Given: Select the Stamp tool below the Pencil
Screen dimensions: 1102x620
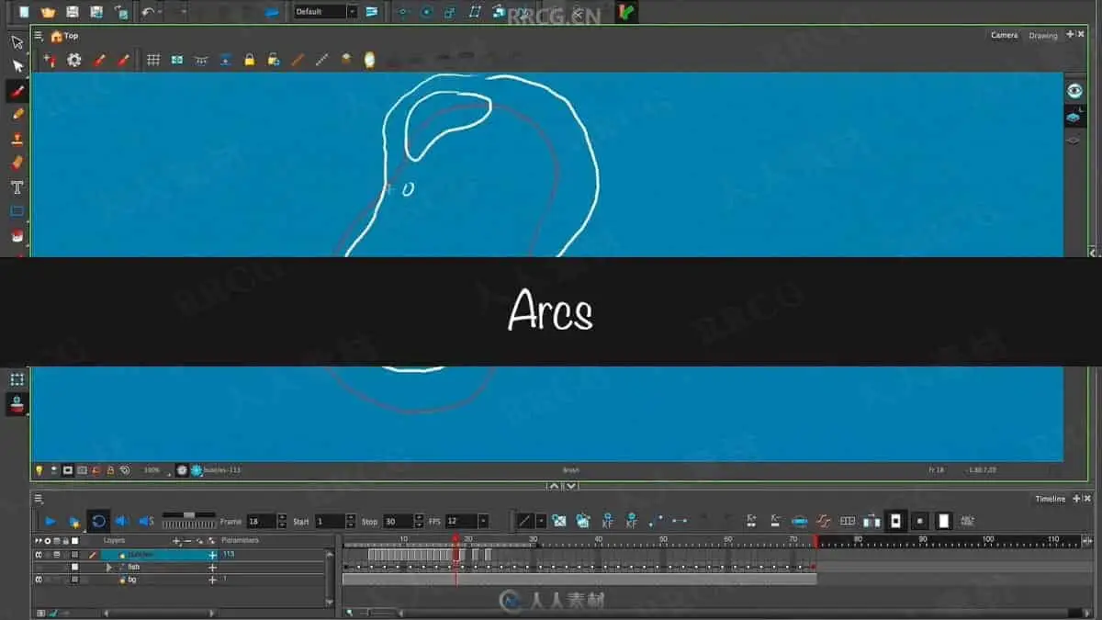Looking at the screenshot, I should click(x=17, y=139).
